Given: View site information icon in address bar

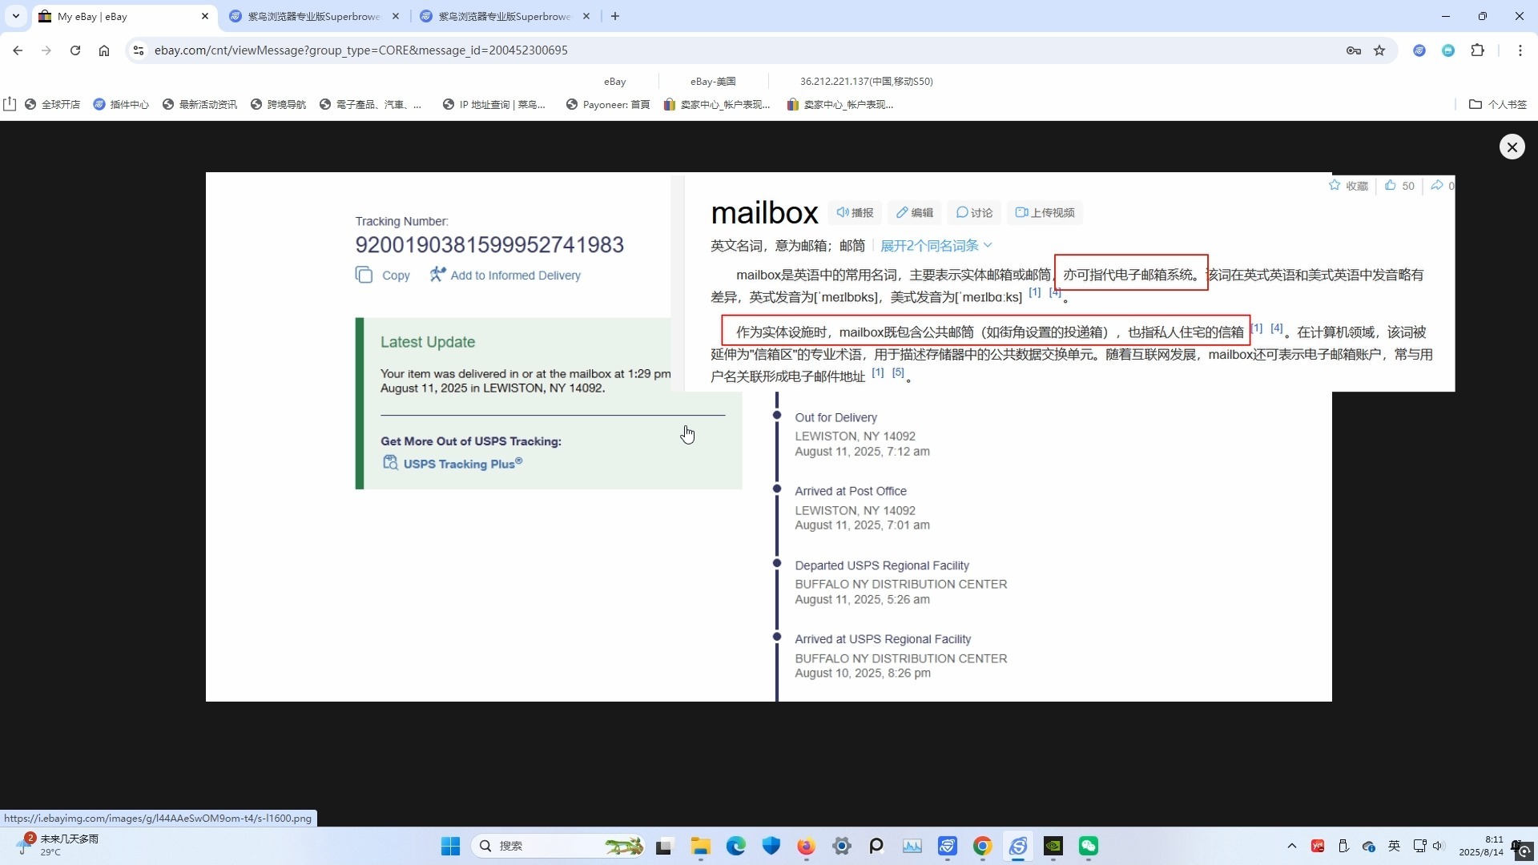Looking at the screenshot, I should pyautogui.click(x=139, y=50).
